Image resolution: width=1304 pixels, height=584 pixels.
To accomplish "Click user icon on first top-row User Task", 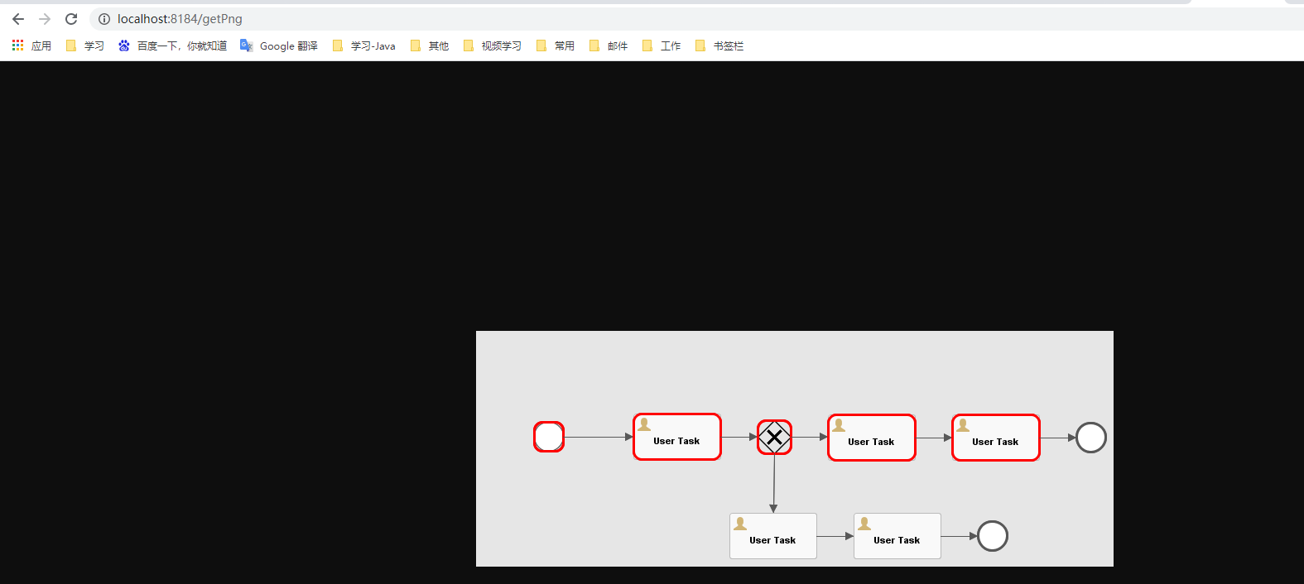I will pyautogui.click(x=644, y=424).
